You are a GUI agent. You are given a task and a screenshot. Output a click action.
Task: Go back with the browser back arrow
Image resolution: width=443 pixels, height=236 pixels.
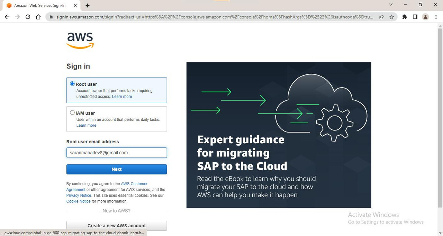tap(7, 17)
